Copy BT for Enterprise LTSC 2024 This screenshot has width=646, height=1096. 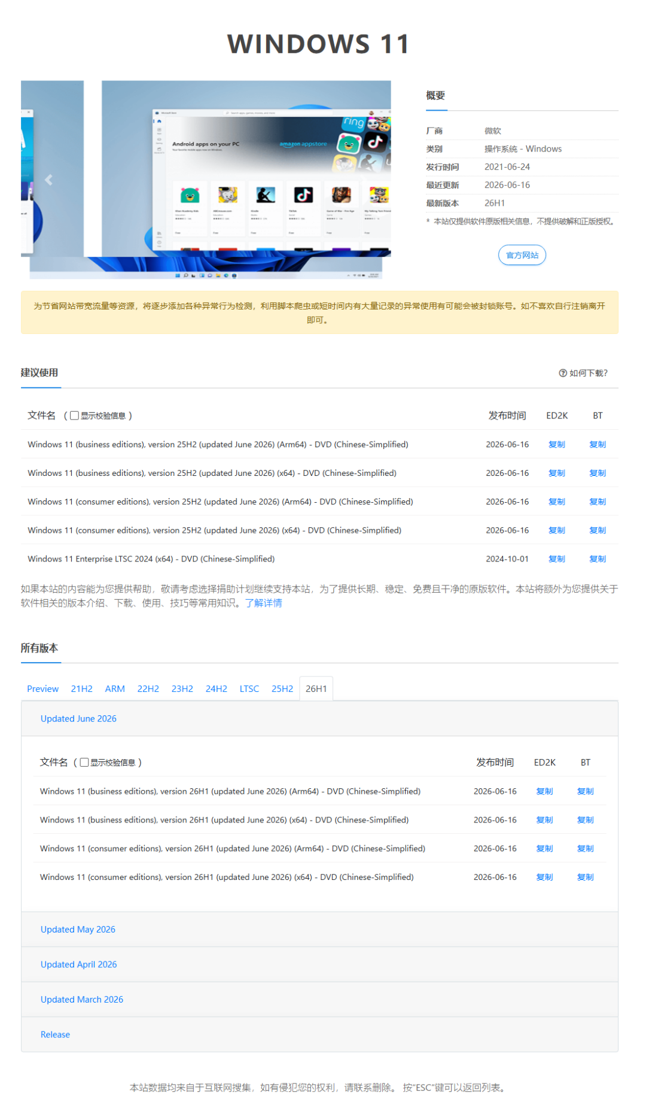point(598,559)
